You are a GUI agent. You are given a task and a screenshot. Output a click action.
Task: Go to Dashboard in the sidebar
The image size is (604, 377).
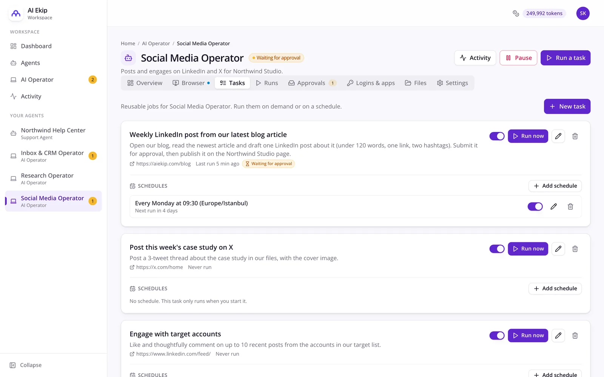tap(54, 46)
